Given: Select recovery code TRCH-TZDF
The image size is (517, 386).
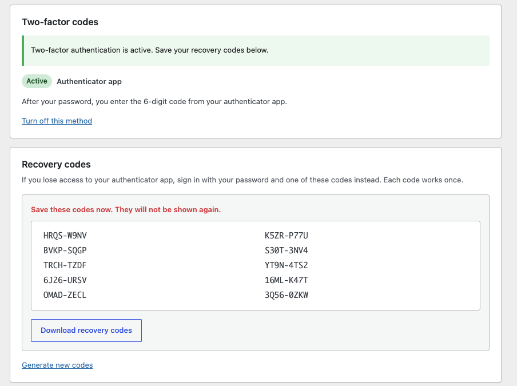Looking at the screenshot, I should 65,265.
